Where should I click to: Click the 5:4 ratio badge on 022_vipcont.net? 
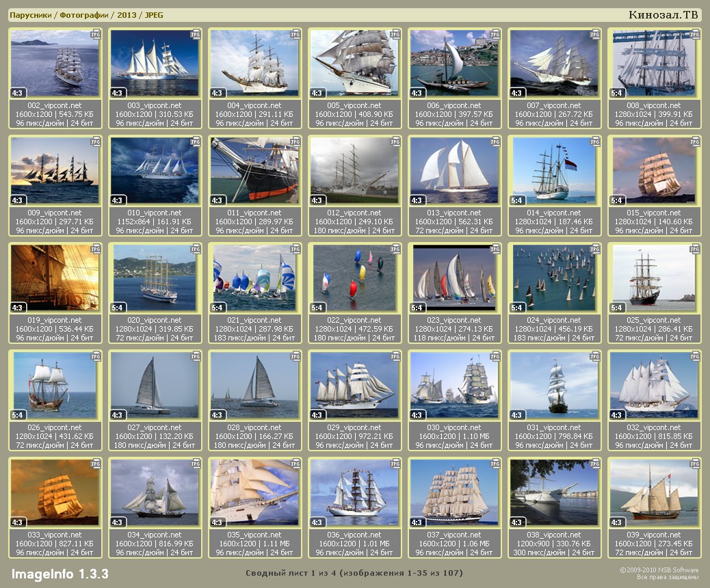coord(317,308)
